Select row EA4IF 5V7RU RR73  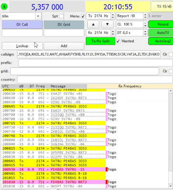coord(54,110)
